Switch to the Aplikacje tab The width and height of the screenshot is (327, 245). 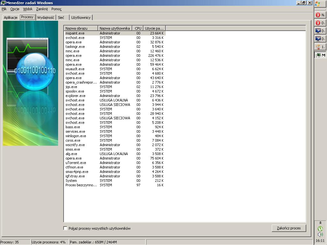tap(11, 18)
